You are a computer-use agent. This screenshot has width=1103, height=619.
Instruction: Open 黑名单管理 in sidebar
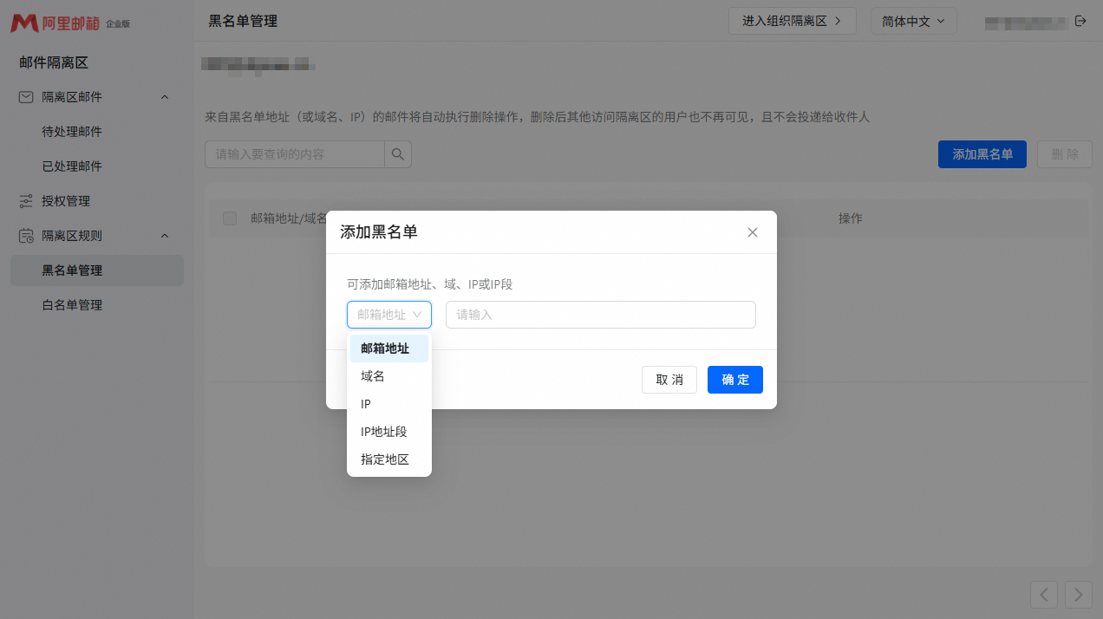pyautogui.click(x=97, y=270)
